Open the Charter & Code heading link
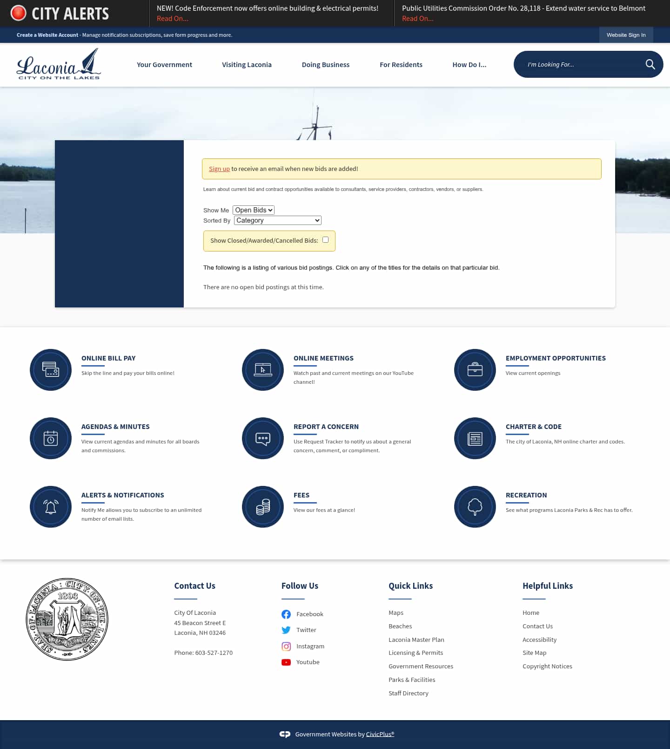This screenshot has width=670, height=749. tap(534, 427)
